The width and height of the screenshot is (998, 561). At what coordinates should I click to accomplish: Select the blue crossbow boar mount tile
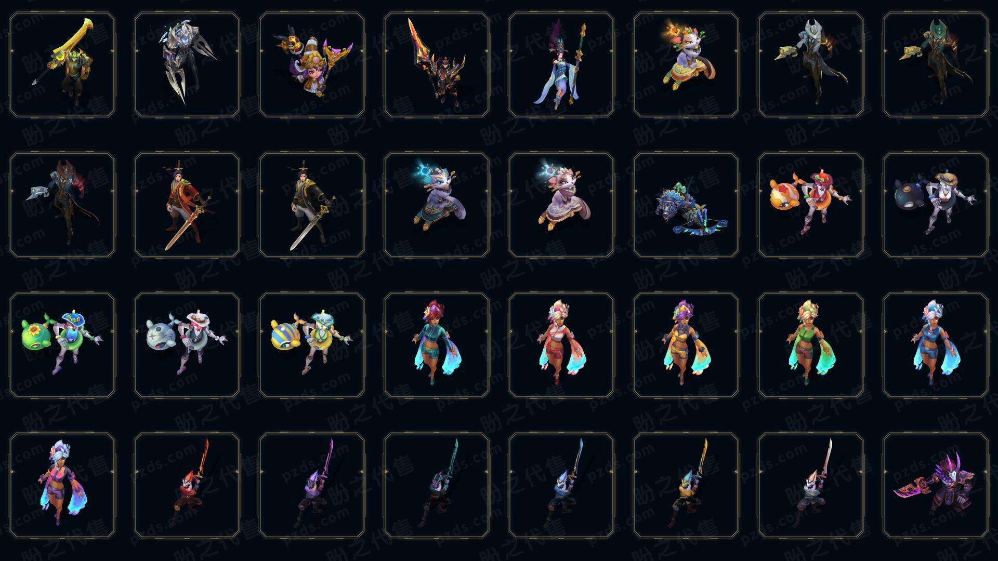[686, 205]
